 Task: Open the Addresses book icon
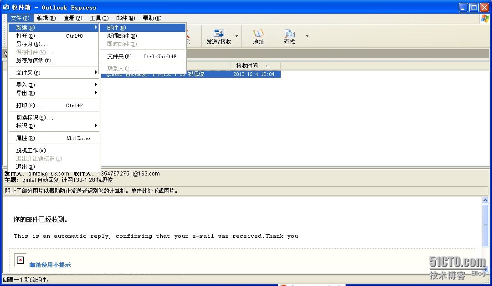pyautogui.click(x=258, y=33)
